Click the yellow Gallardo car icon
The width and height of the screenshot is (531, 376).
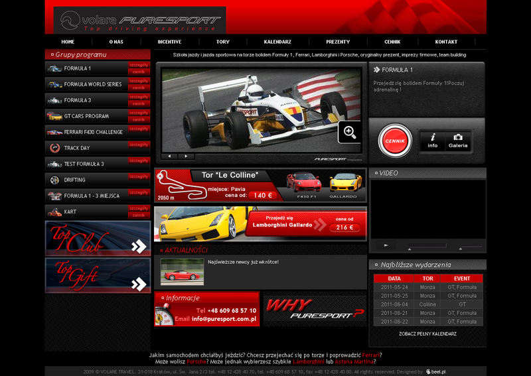coord(346,182)
